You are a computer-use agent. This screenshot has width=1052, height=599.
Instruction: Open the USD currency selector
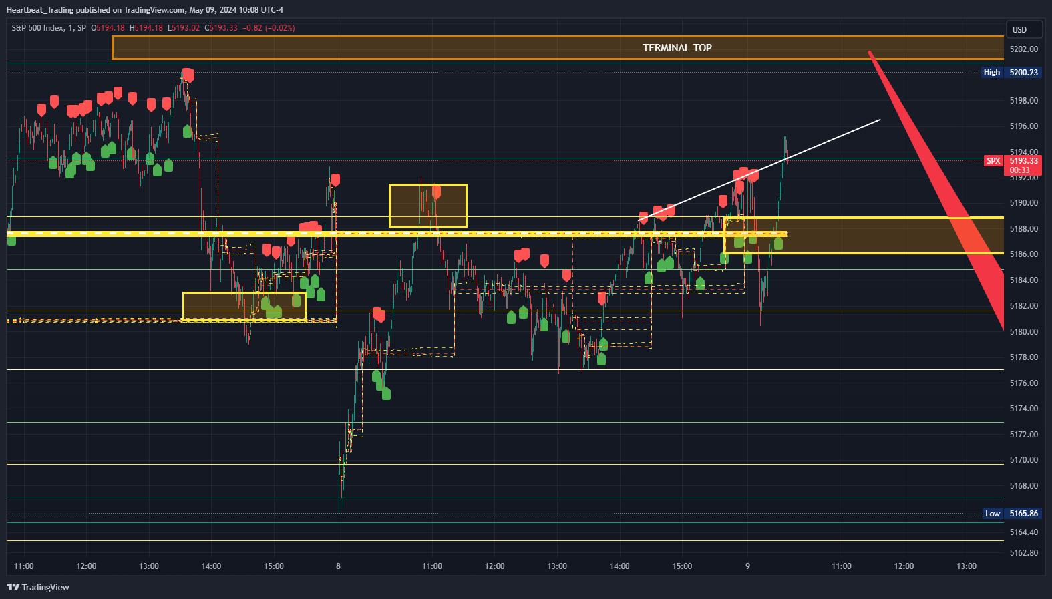[x=1024, y=29]
